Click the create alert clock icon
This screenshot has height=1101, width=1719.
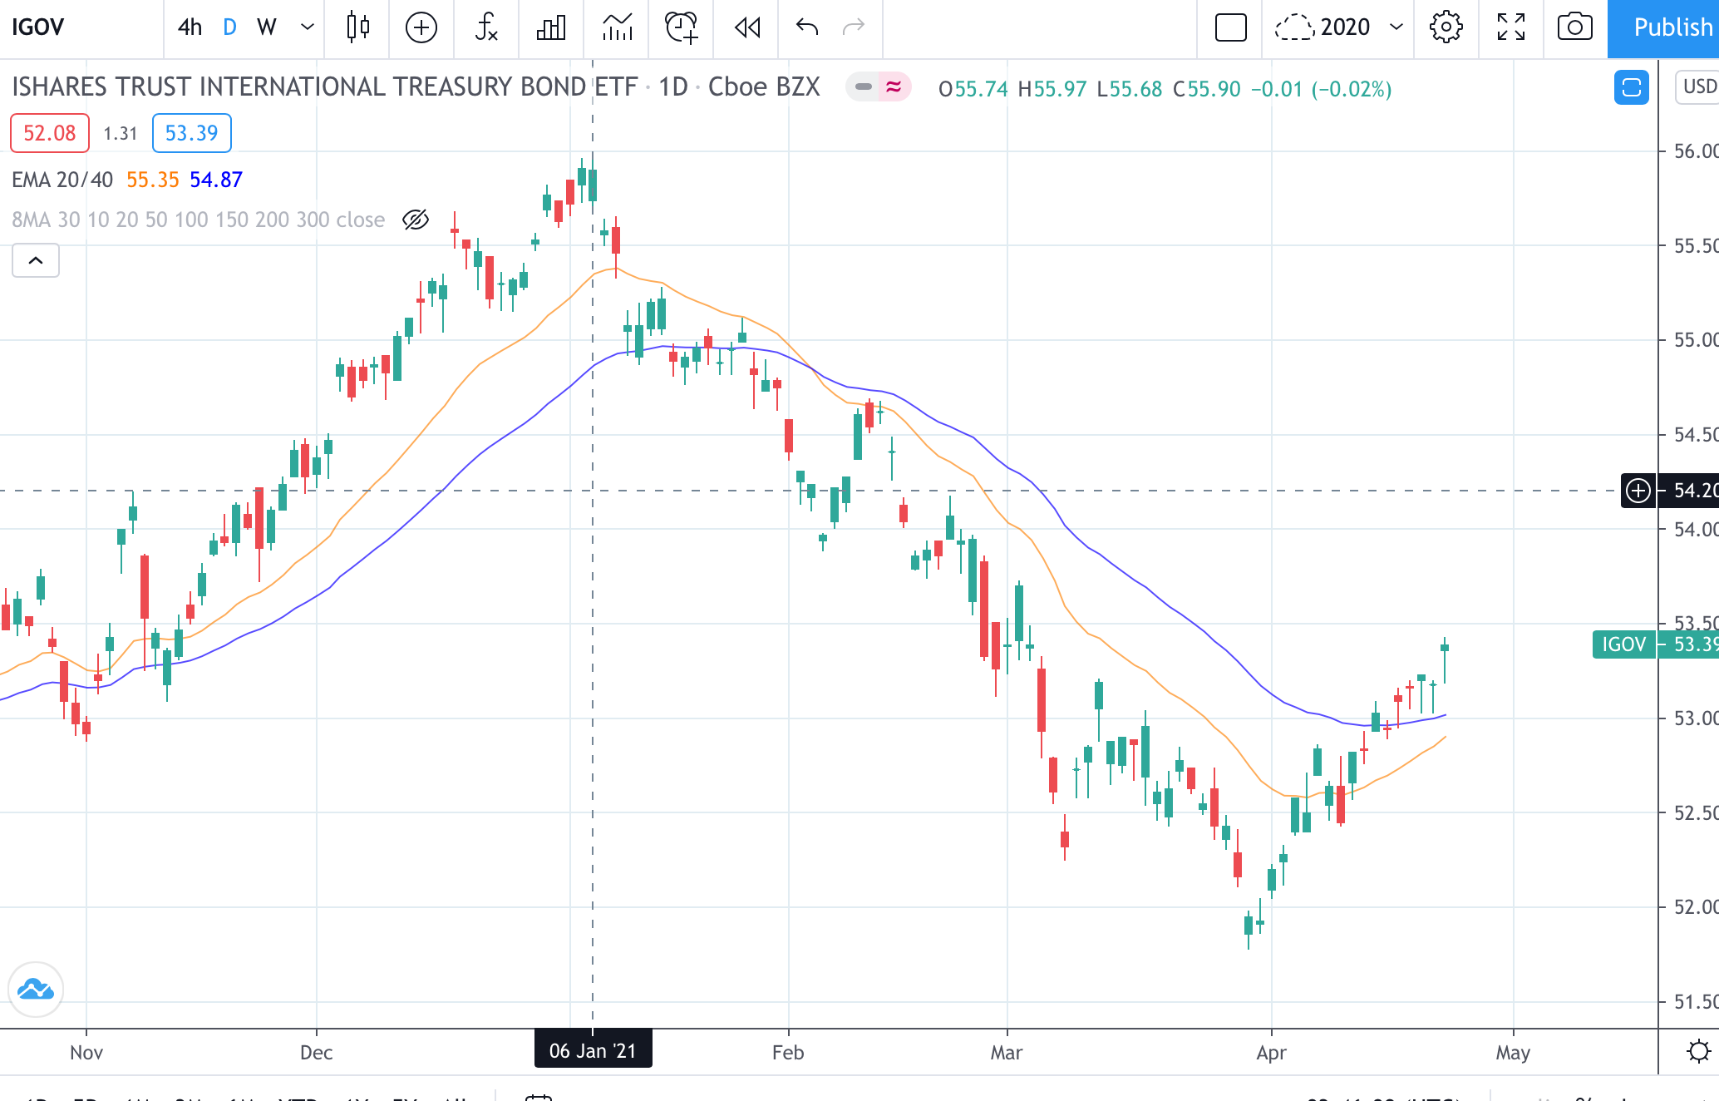pos(682,27)
